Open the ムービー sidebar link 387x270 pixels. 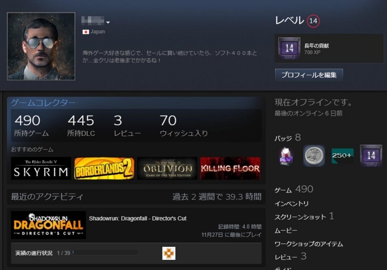tap(286, 230)
